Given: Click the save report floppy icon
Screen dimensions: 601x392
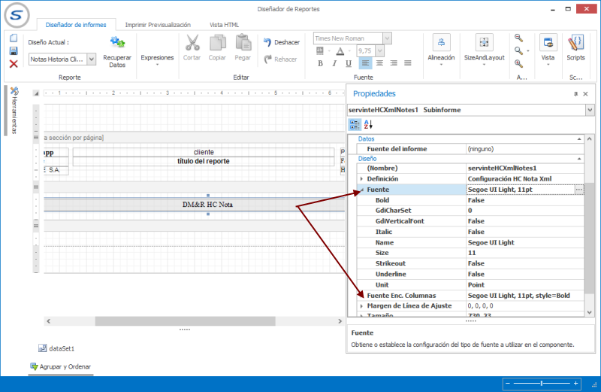Looking at the screenshot, I should [14, 51].
